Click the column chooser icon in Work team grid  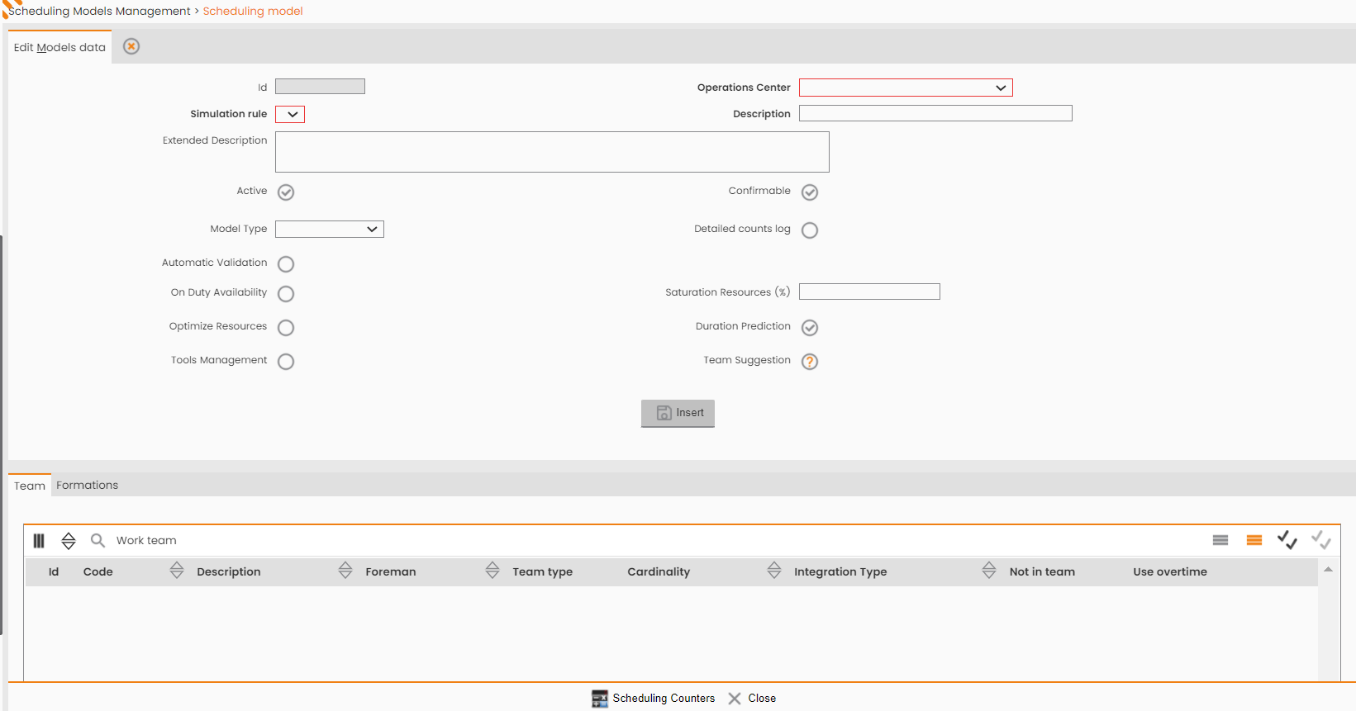[39, 541]
